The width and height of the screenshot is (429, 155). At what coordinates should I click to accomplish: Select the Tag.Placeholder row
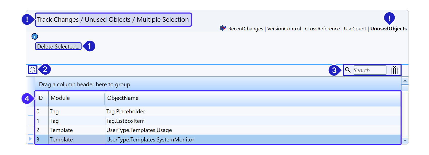(126, 112)
